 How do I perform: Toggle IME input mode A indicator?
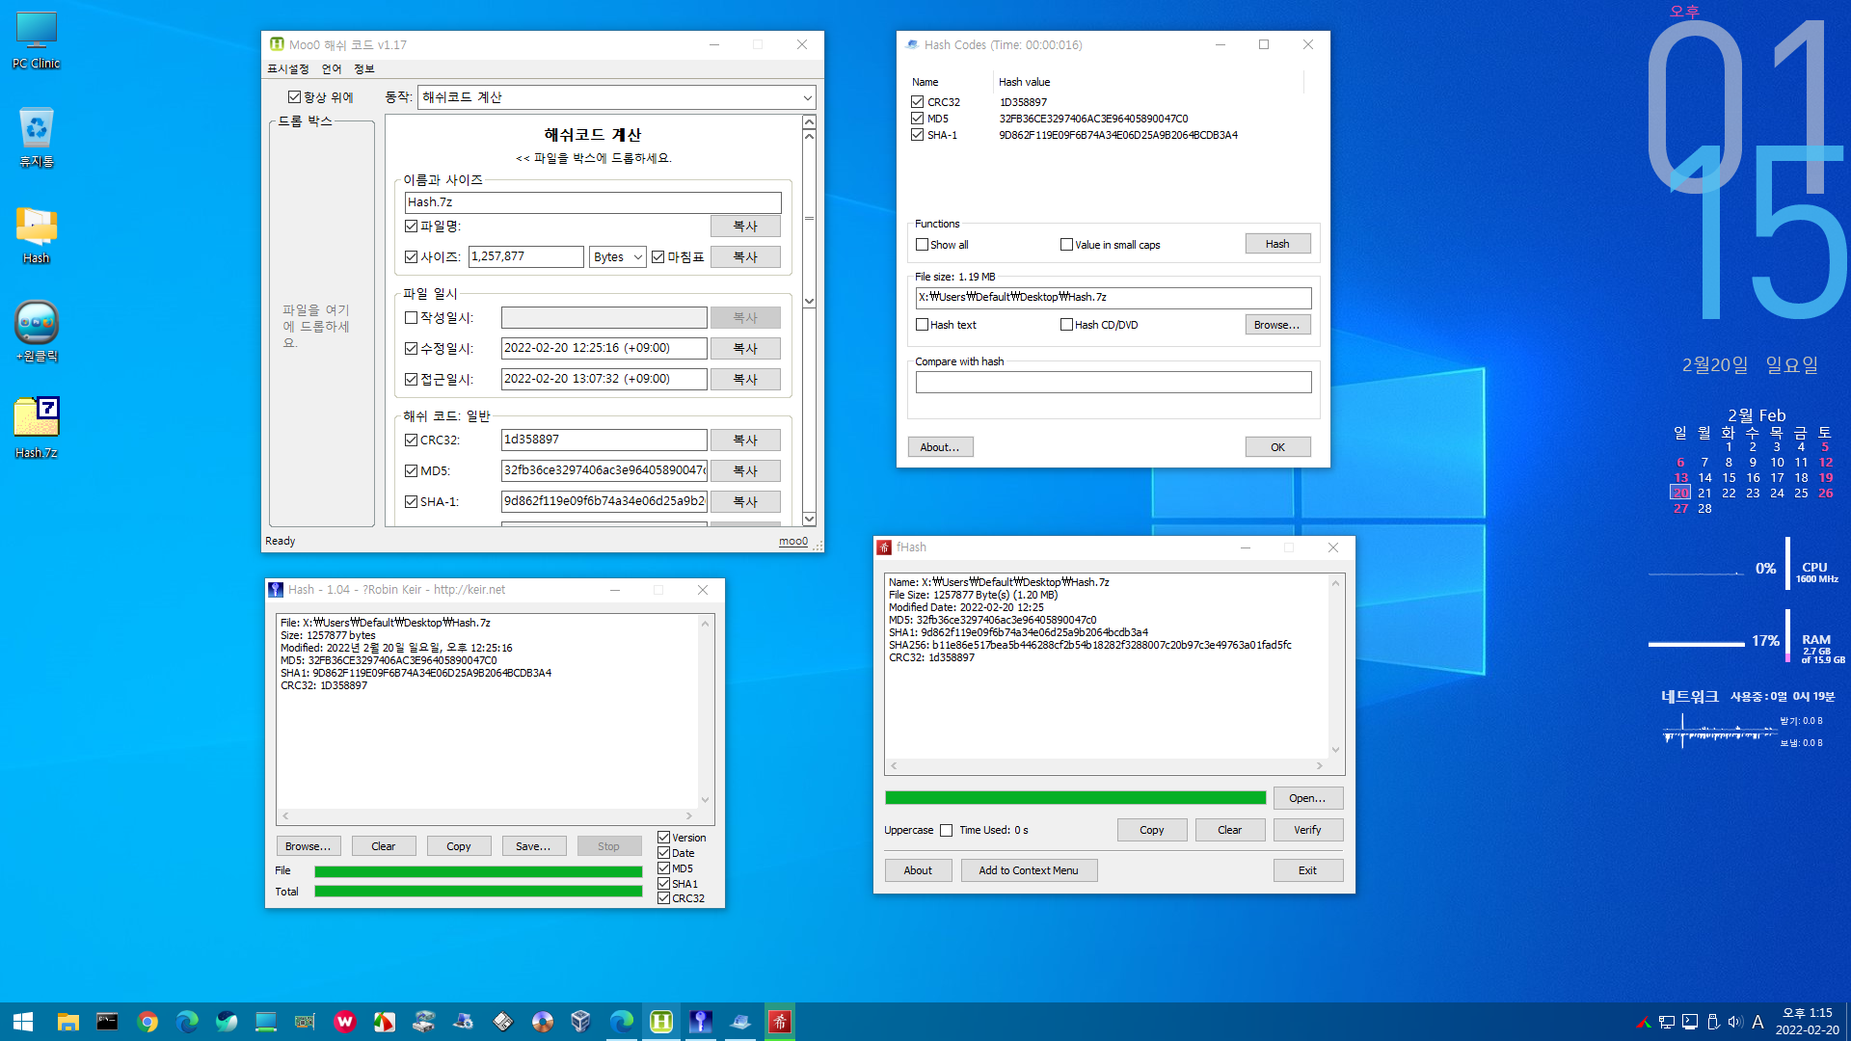[1757, 1022]
